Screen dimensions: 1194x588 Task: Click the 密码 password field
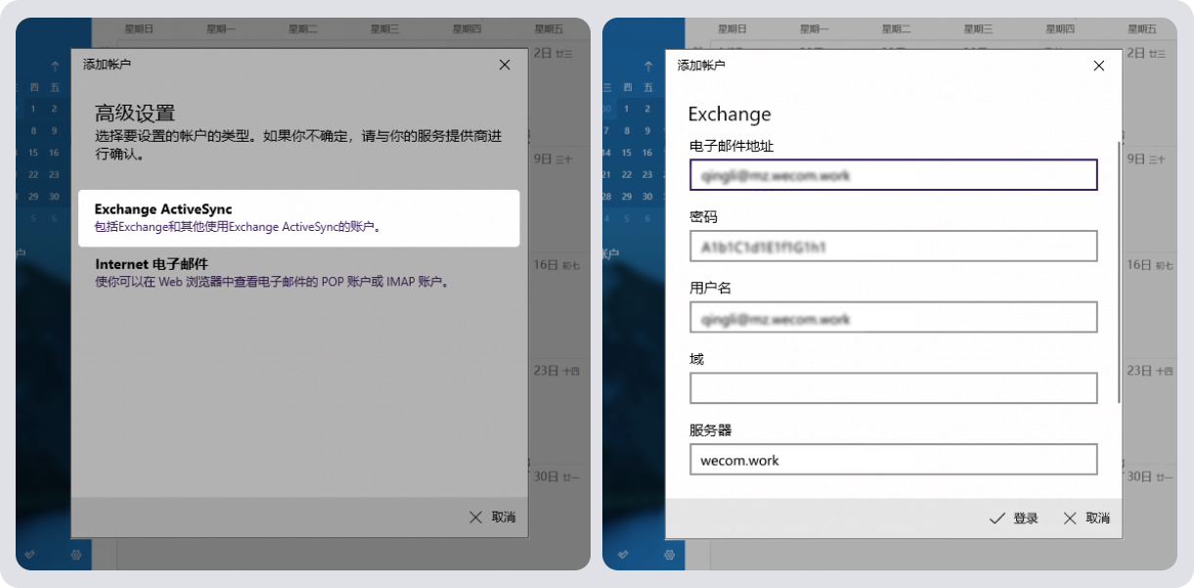point(893,246)
